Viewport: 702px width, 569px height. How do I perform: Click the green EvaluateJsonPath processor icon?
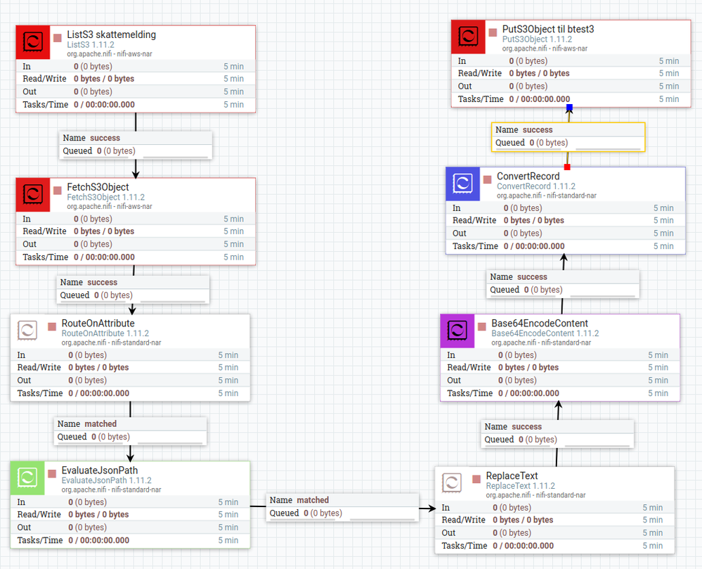tap(27, 478)
